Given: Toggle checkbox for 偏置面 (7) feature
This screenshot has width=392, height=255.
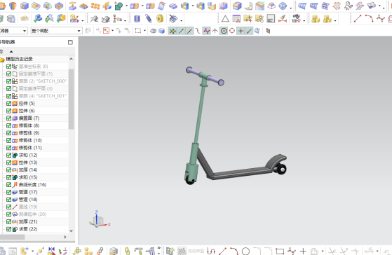Looking at the screenshot, I should [x=8, y=118].
